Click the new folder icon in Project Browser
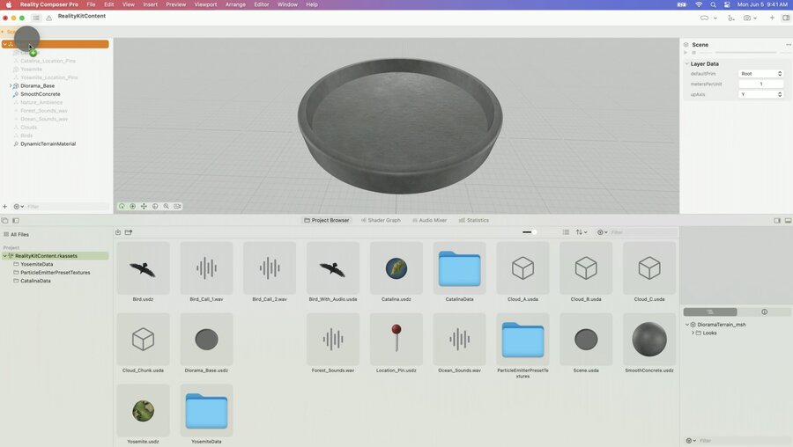The height and width of the screenshot is (447, 793). pyautogui.click(x=129, y=232)
